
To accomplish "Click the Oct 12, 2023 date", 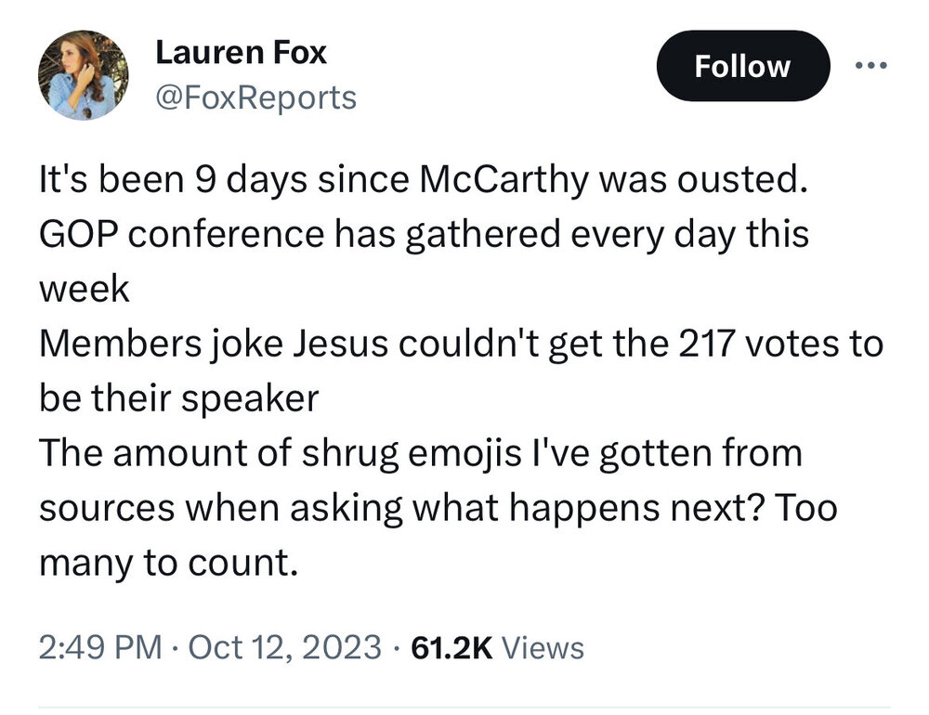I will click(284, 646).
